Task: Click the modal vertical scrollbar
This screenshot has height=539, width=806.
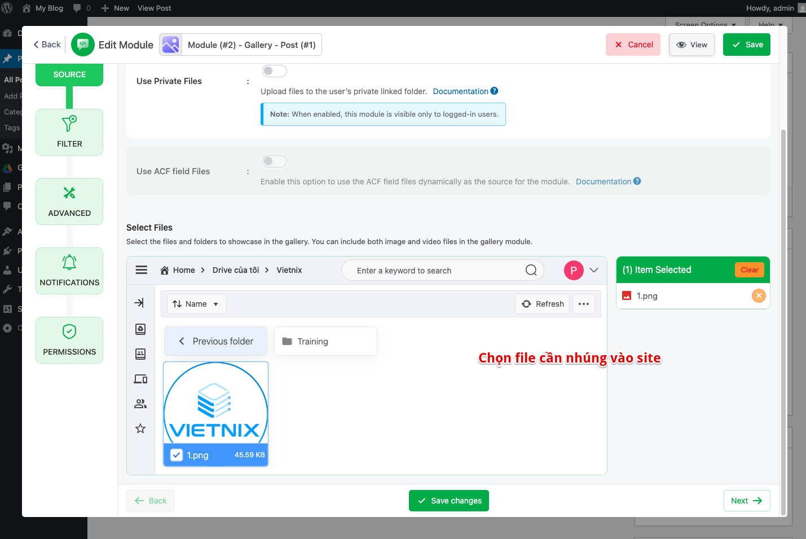Action: [x=783, y=321]
